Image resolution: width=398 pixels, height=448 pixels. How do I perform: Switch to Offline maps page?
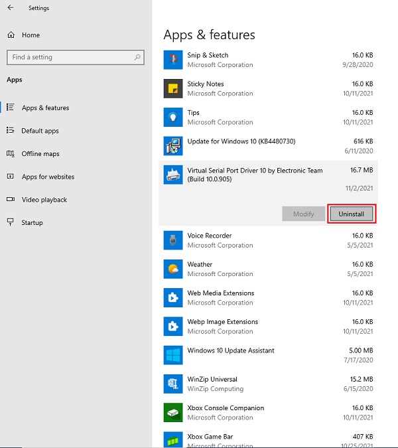(x=40, y=154)
